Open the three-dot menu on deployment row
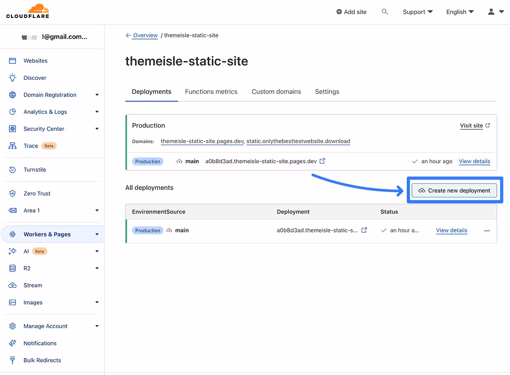Image resolution: width=510 pixels, height=375 pixels. 487,230
